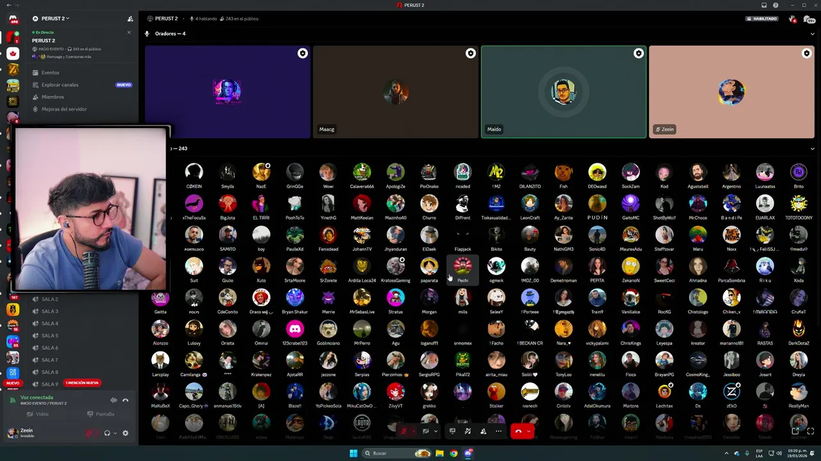Open moderator badge on Zeein's tile
821x461 pixels.
click(x=806, y=53)
